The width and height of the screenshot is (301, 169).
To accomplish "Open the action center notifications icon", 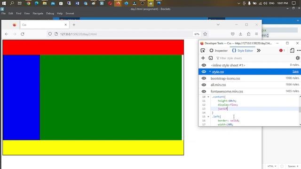I will 293,3.
